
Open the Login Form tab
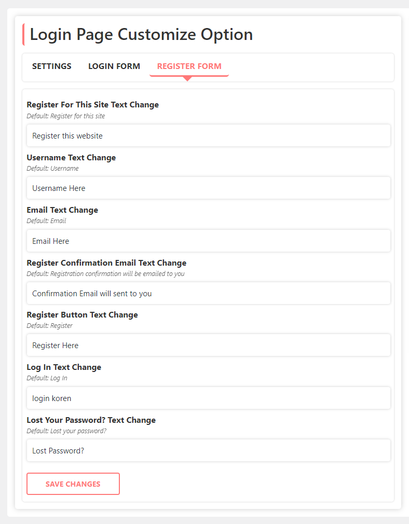coord(114,66)
